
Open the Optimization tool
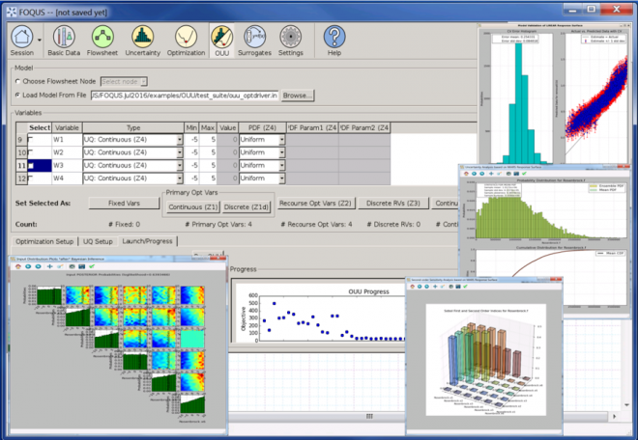pos(186,41)
